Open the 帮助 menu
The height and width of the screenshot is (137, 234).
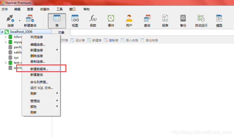click(x=87, y=9)
